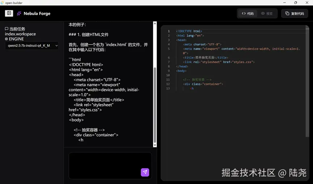Viewport: 313px width, 184px height.
Task: Click the 当前任务 chat bubble icon
Action: [x=7, y=29]
